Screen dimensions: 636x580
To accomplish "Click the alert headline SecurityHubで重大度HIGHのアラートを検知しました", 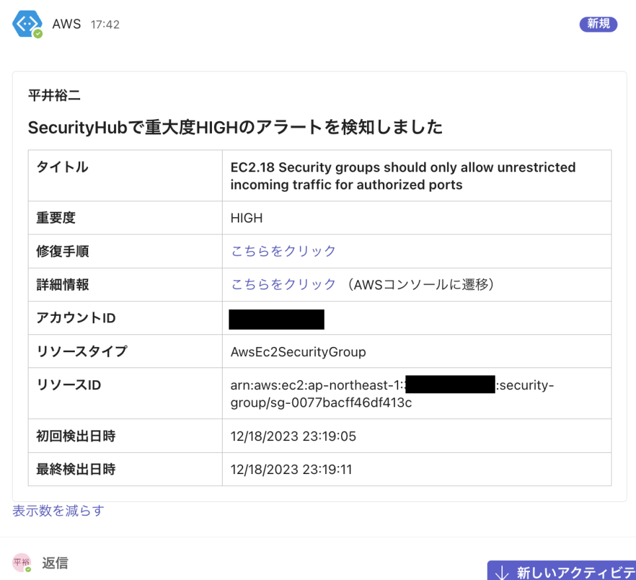I will (235, 127).
